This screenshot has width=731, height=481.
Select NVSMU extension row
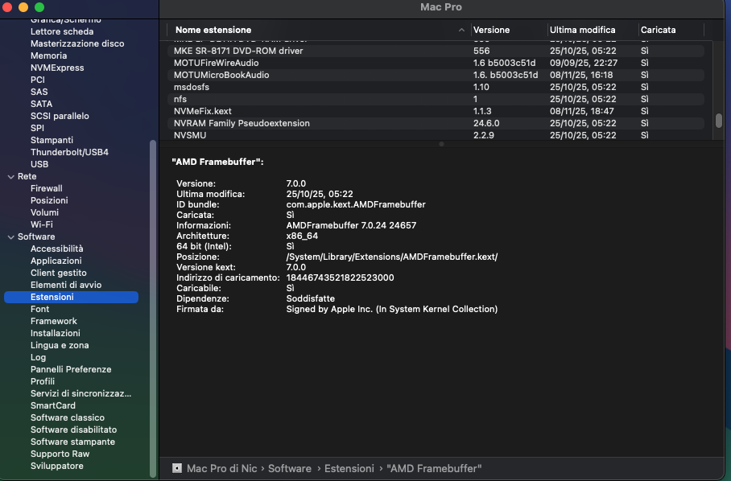436,135
